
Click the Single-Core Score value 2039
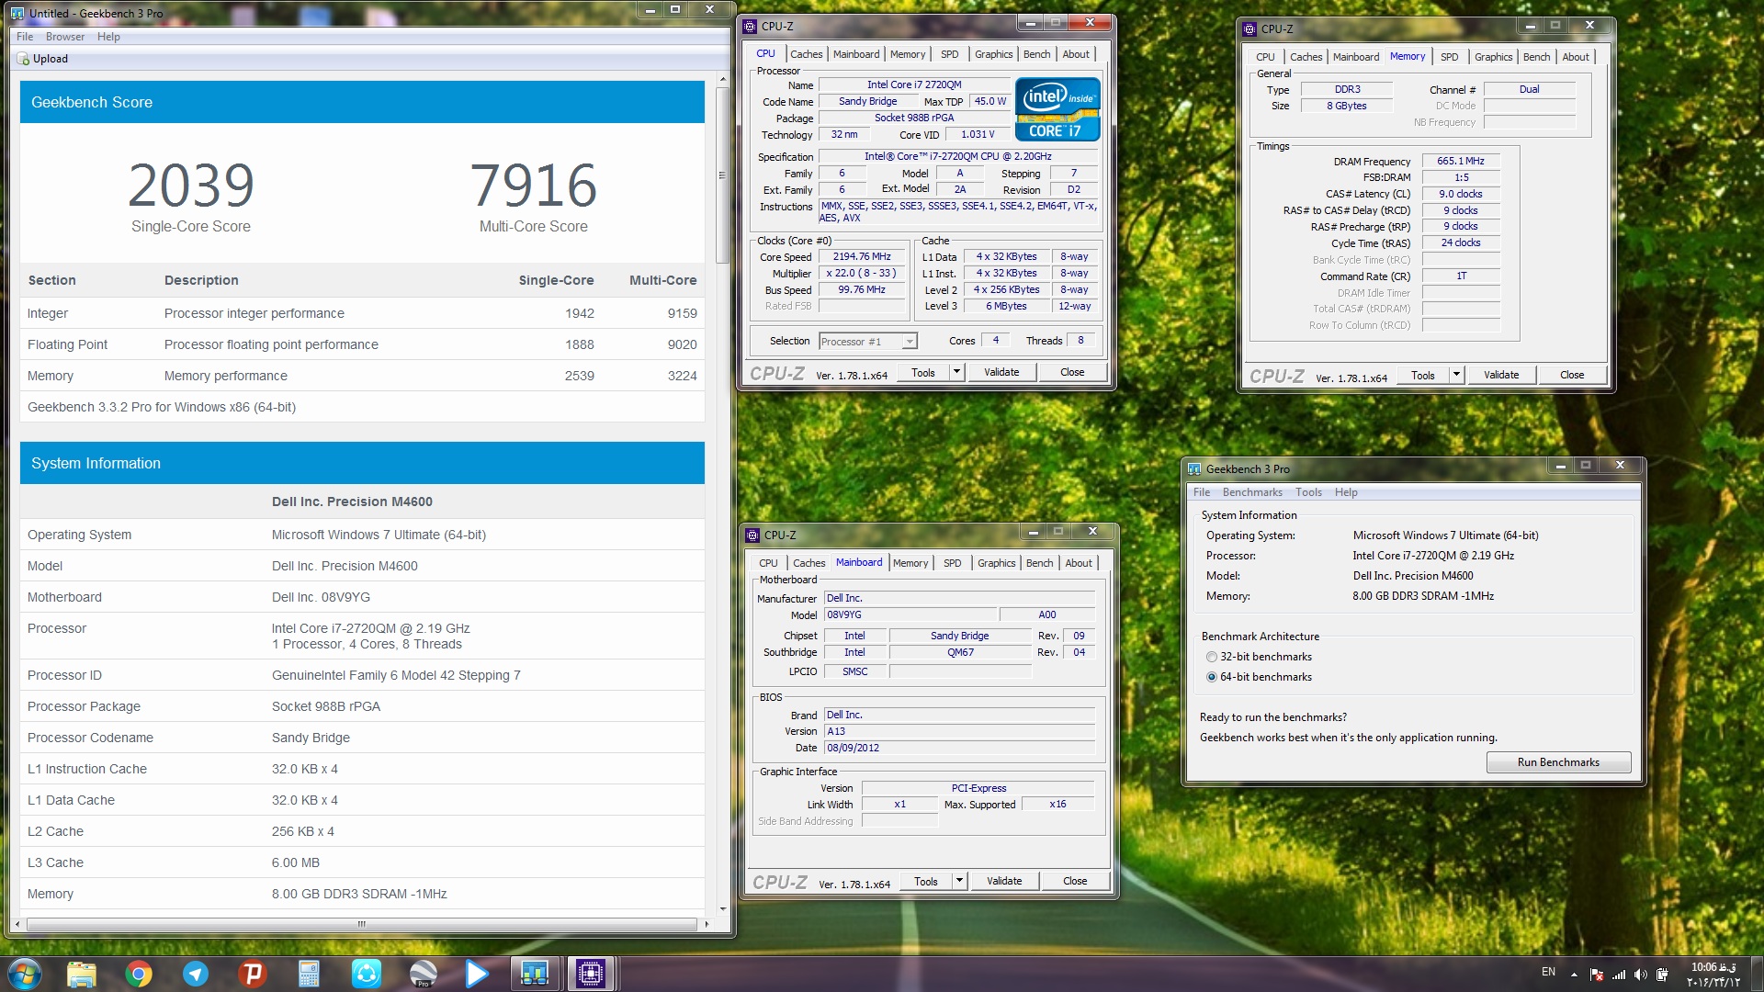190,186
